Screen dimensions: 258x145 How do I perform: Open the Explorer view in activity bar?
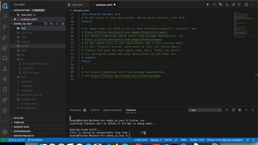tap(5, 6)
